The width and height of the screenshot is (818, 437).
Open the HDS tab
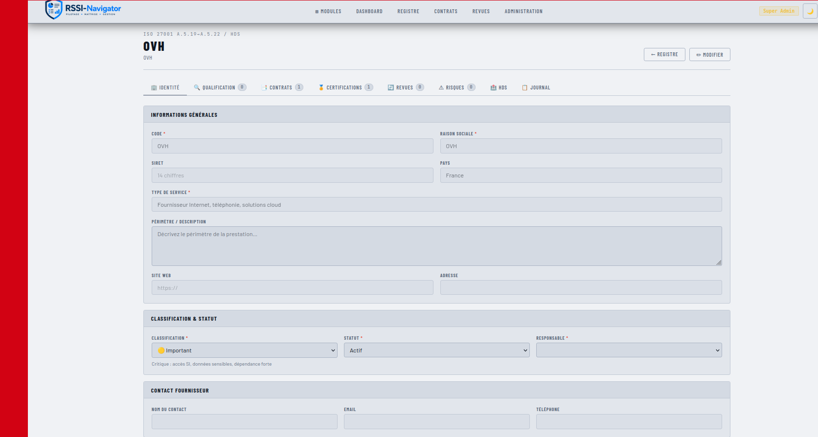(499, 87)
